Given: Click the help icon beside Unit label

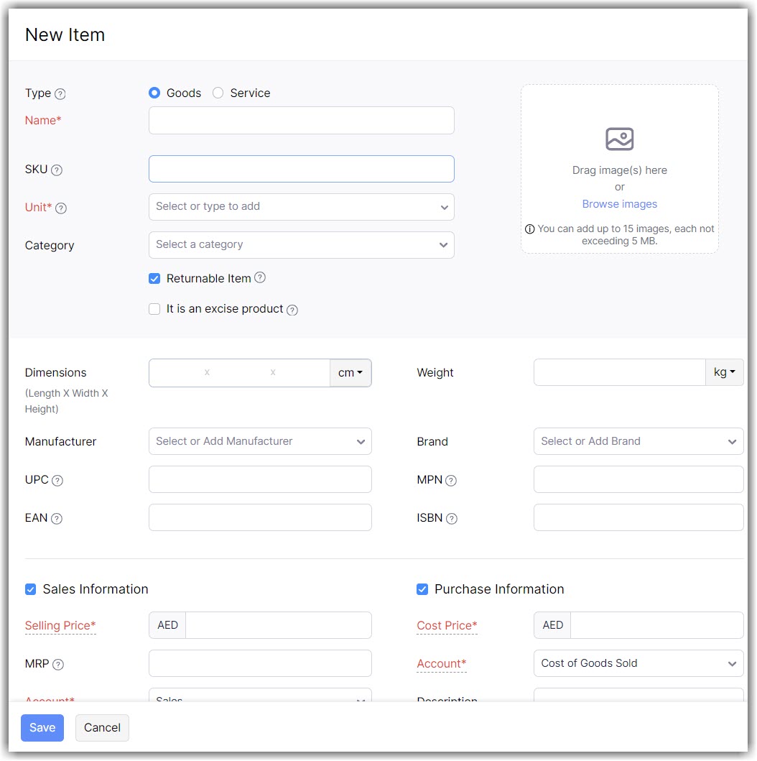Looking at the screenshot, I should point(61,208).
